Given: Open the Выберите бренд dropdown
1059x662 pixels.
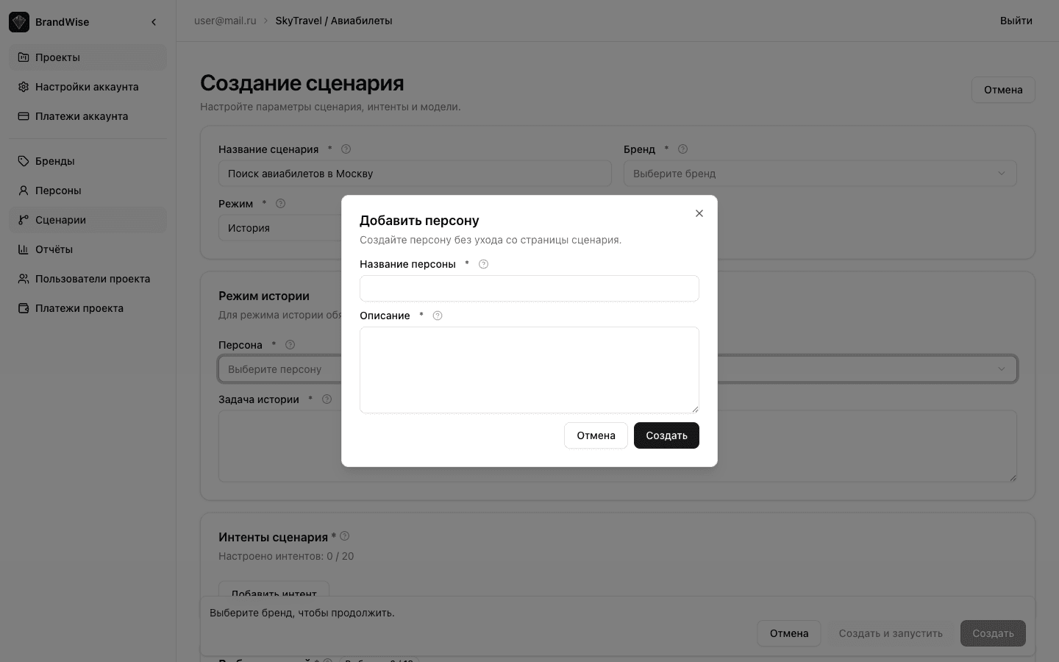Looking at the screenshot, I should [820, 173].
